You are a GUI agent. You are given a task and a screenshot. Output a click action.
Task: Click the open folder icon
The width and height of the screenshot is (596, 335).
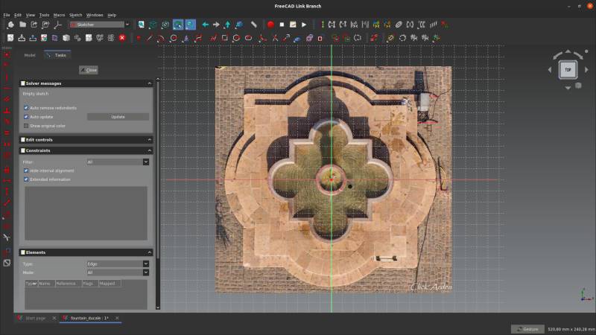23,25
